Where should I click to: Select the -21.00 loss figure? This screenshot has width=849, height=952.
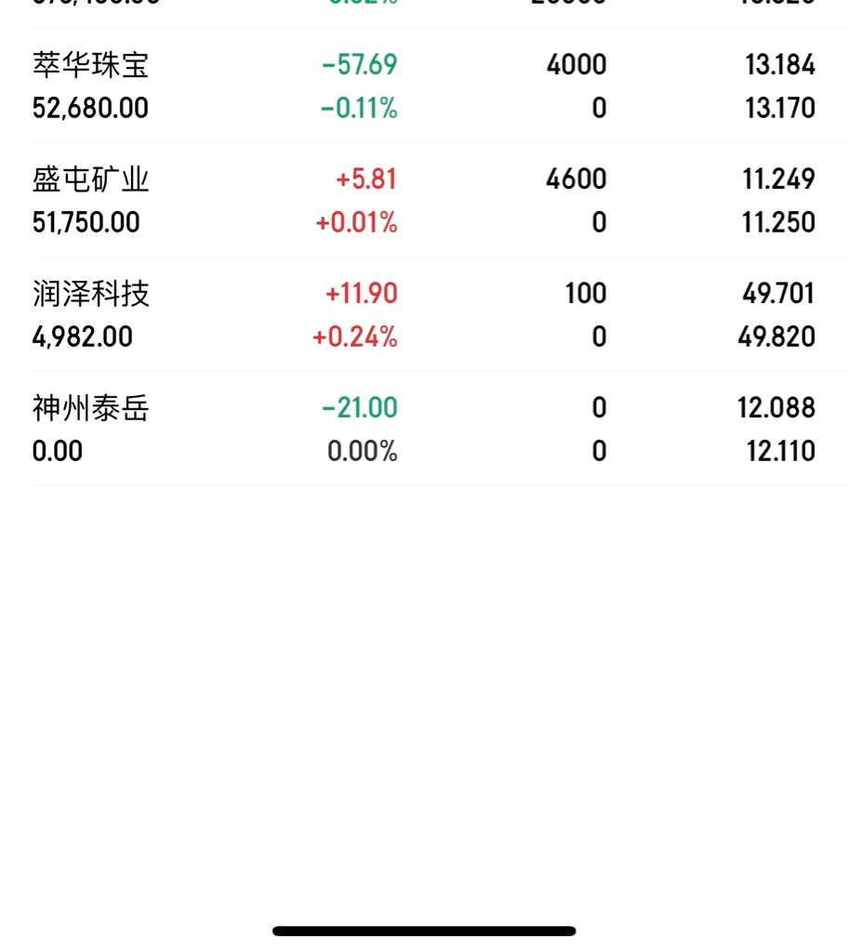(x=359, y=408)
